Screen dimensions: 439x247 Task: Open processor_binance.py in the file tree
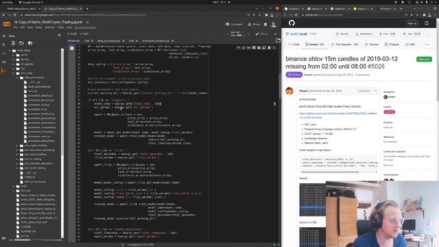click(41, 100)
